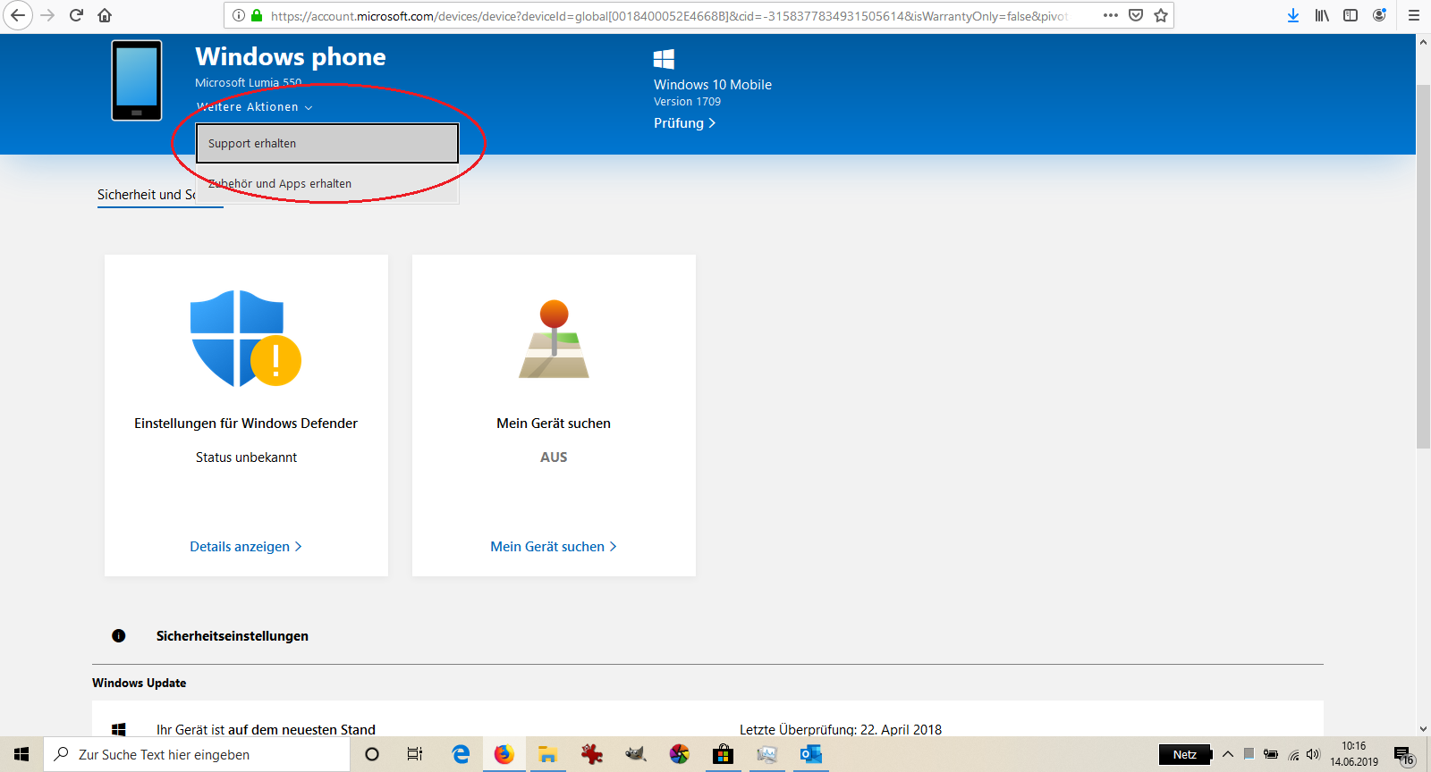This screenshot has height=772, width=1431.
Task: Open Outlook from the taskbar
Action: tap(810, 754)
